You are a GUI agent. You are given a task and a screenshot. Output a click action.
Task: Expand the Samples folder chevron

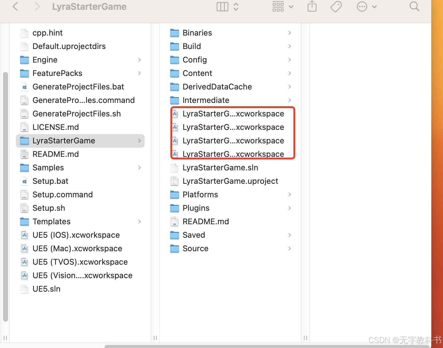click(x=139, y=168)
